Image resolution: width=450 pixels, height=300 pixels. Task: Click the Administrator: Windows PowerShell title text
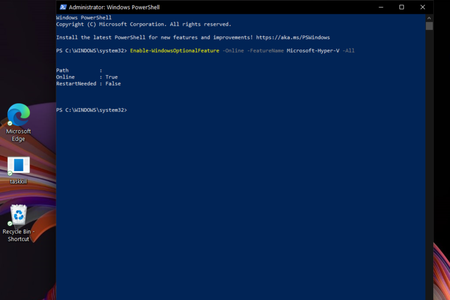tap(114, 7)
